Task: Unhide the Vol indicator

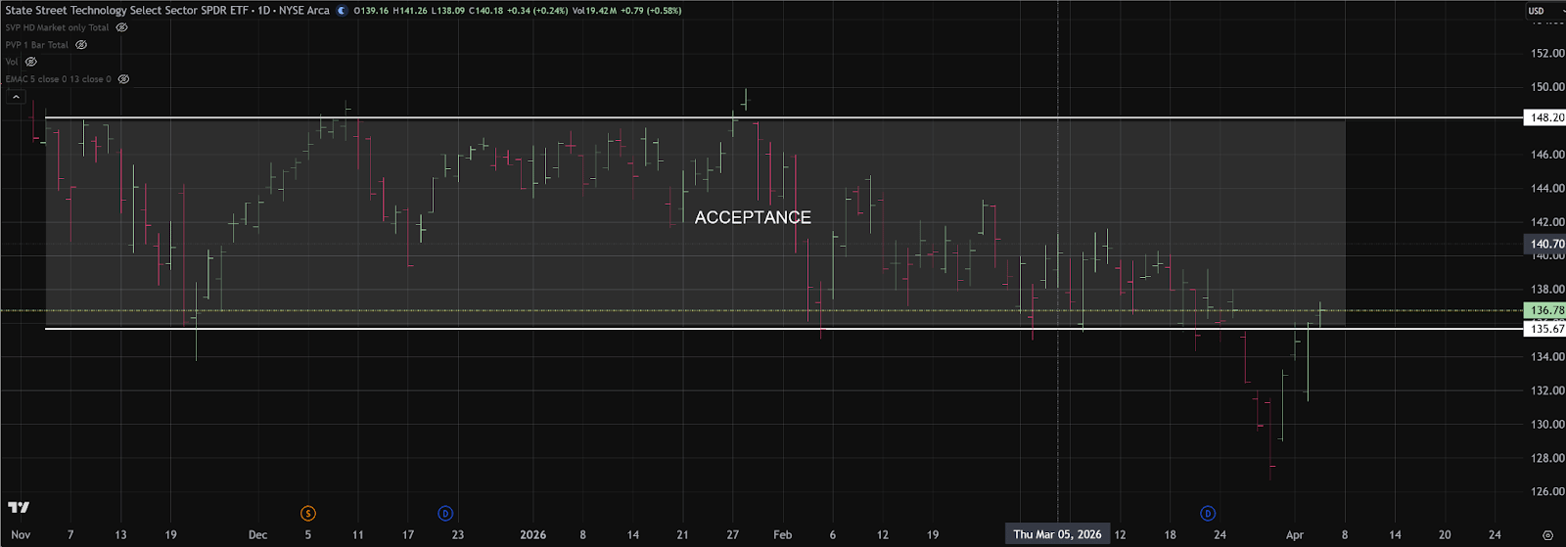Action: pos(31,62)
